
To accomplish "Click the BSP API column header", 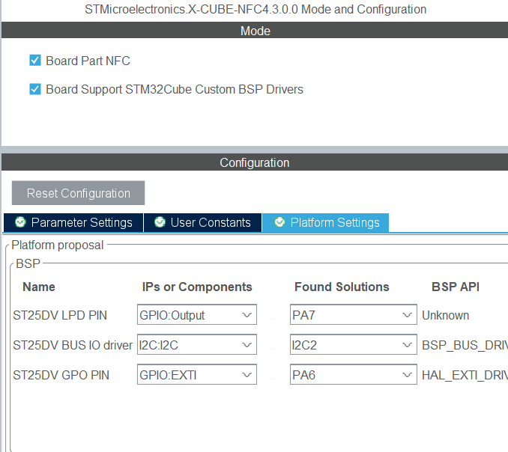I will (x=455, y=287).
